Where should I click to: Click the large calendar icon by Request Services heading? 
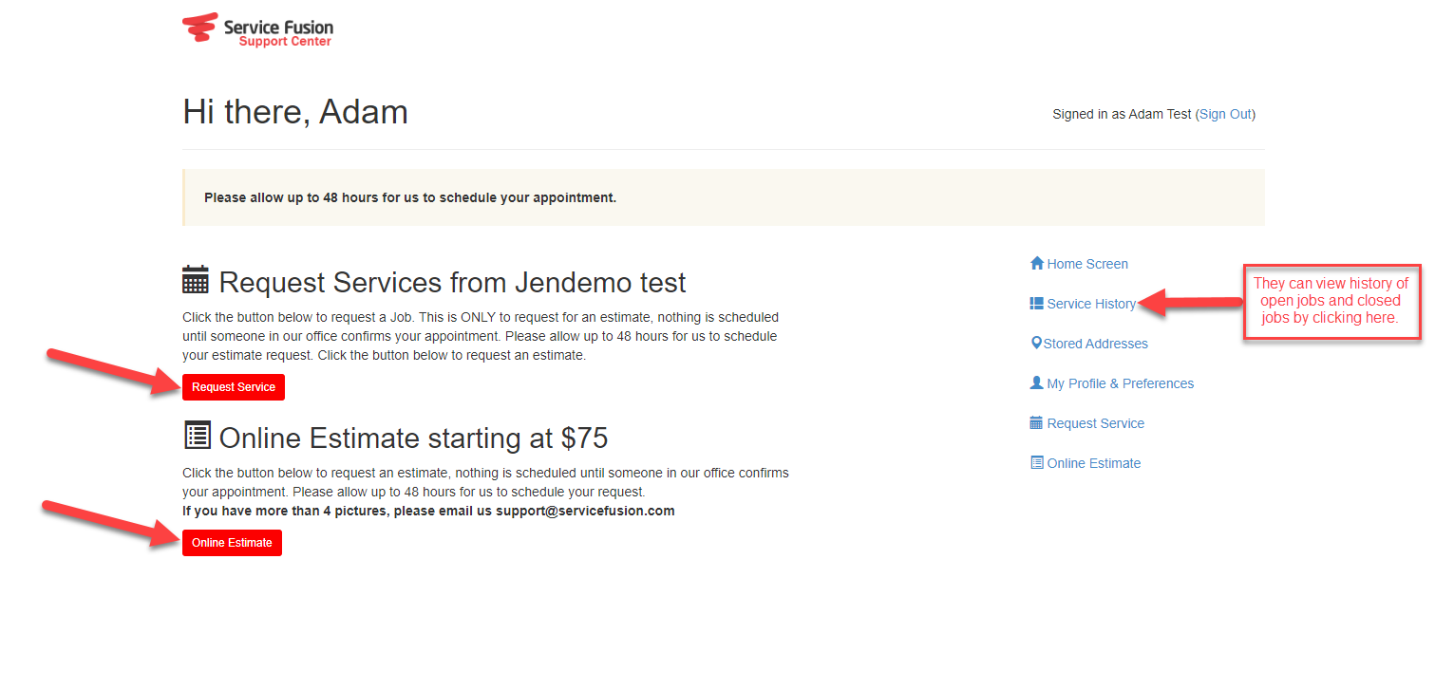pyautogui.click(x=196, y=280)
